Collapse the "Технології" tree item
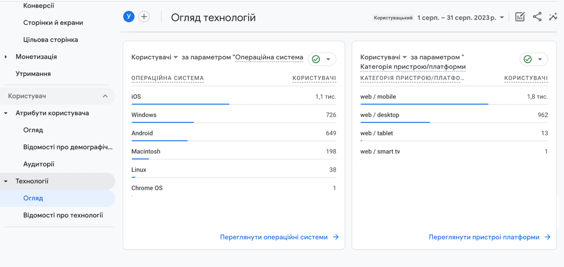 point(6,181)
